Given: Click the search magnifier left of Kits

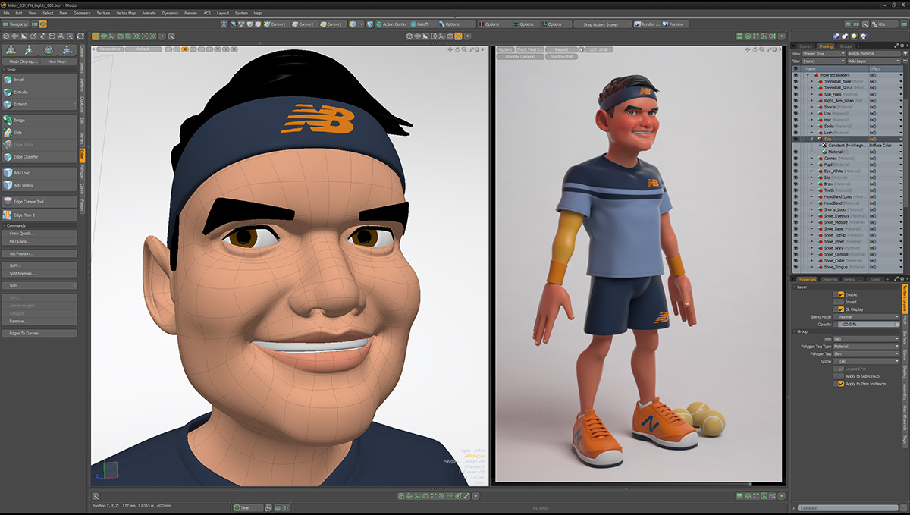Looking at the screenshot, I should [865, 24].
